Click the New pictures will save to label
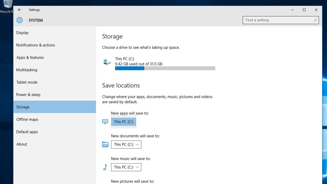327x184 pixels. pyautogui.click(x=132, y=181)
